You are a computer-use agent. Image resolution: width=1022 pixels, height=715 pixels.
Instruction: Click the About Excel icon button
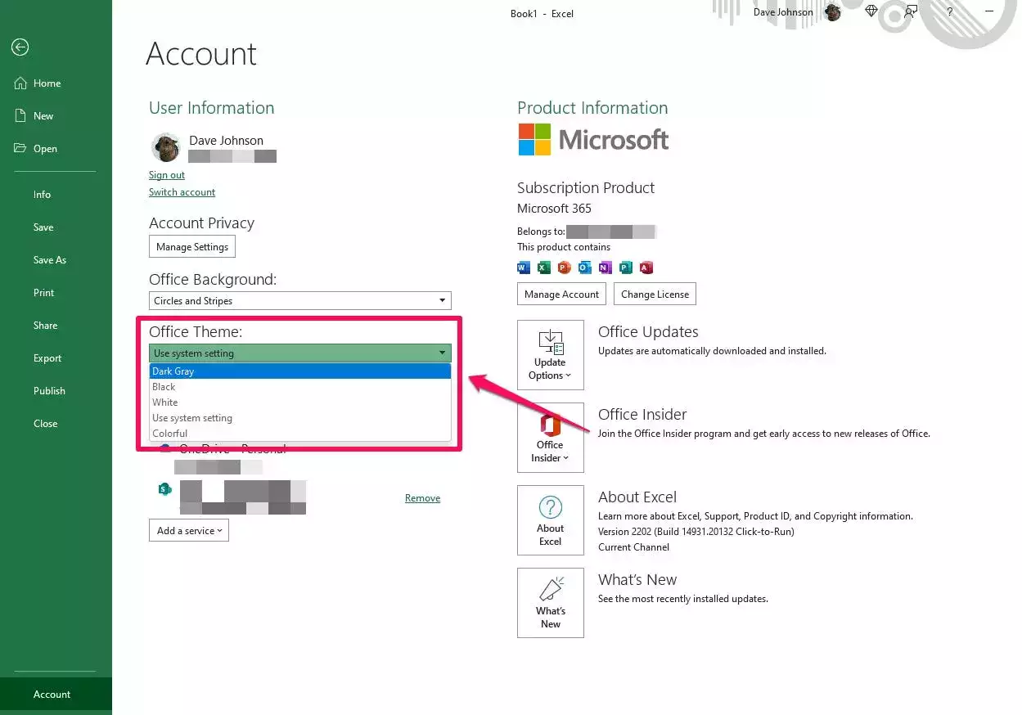coord(550,519)
